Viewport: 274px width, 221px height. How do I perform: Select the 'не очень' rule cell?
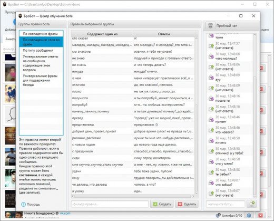(x=102, y=65)
